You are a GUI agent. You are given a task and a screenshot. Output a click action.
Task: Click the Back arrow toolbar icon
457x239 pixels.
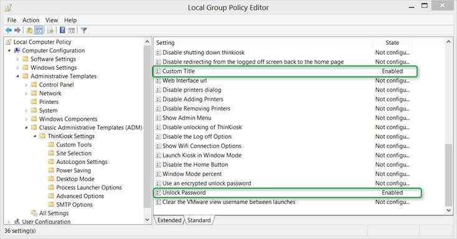9,30
